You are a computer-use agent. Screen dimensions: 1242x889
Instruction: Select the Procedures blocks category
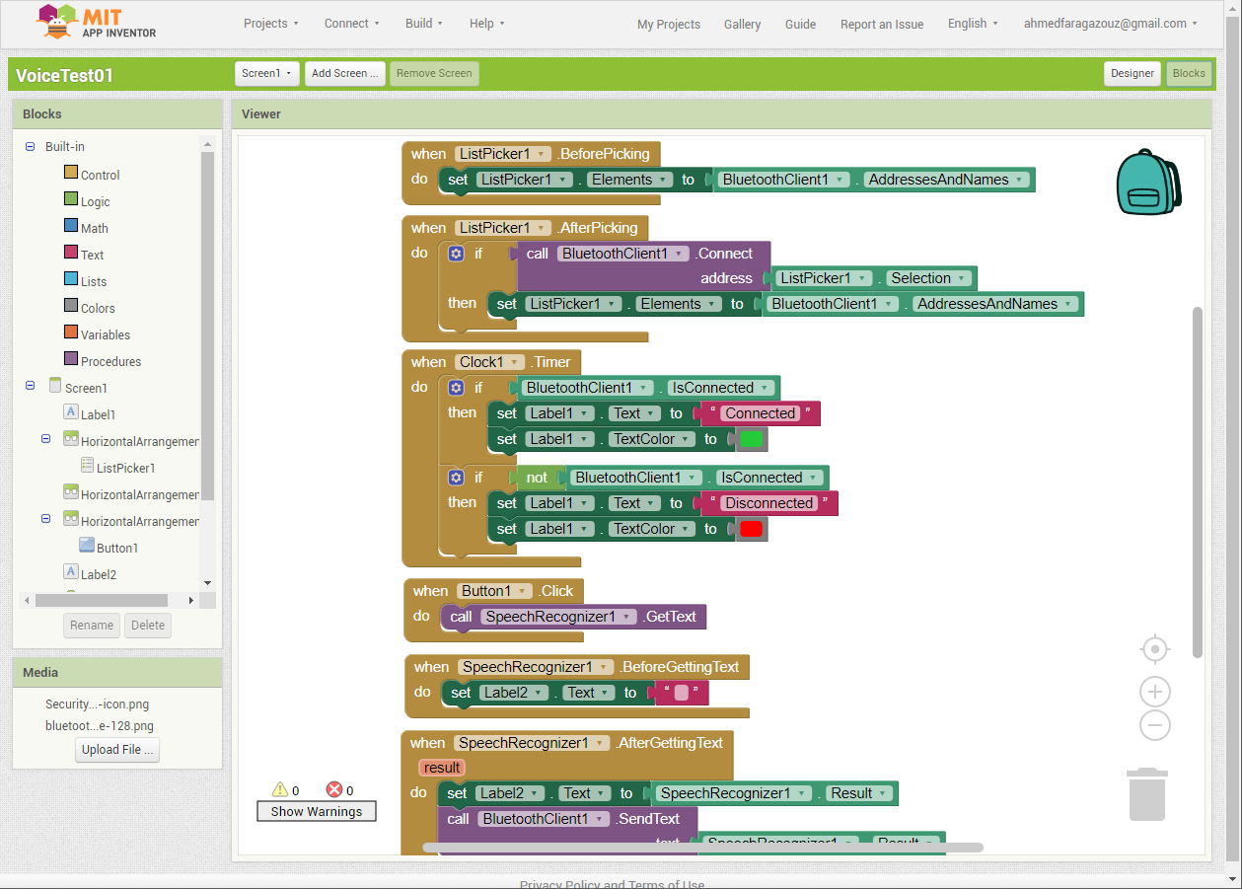[x=103, y=360]
